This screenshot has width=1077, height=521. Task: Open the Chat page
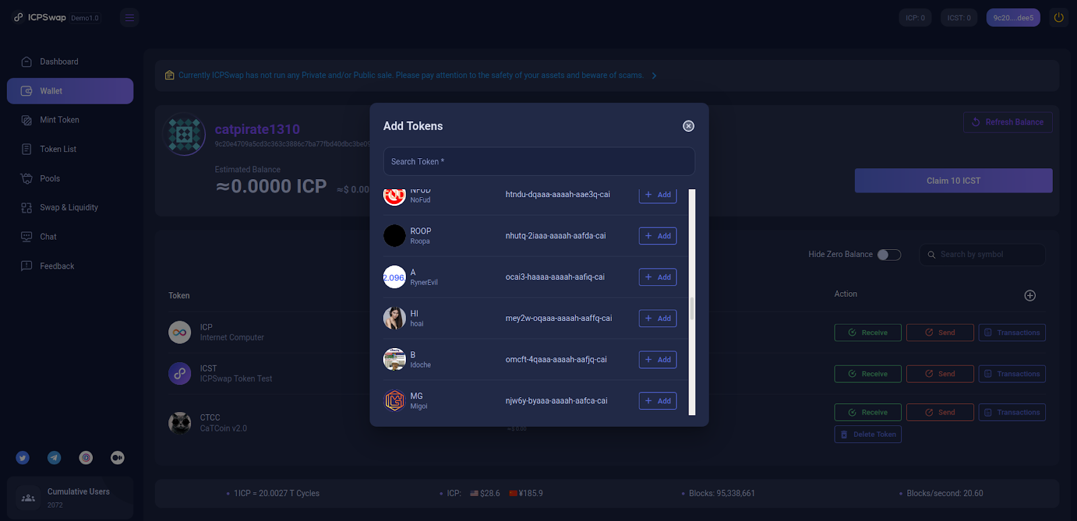point(70,237)
